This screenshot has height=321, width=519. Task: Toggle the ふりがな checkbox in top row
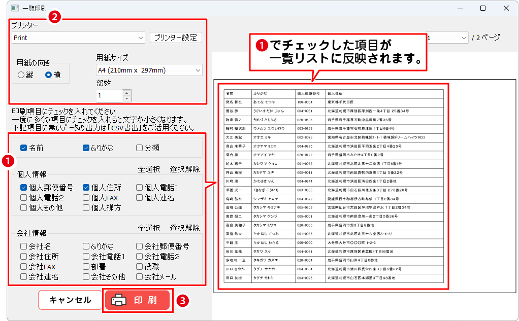(x=86, y=149)
